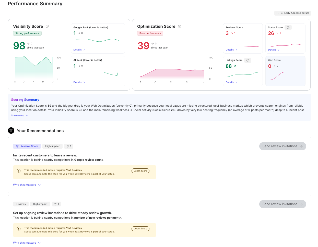
Task: Click the Optimization Score info icon
Action: coord(180,26)
